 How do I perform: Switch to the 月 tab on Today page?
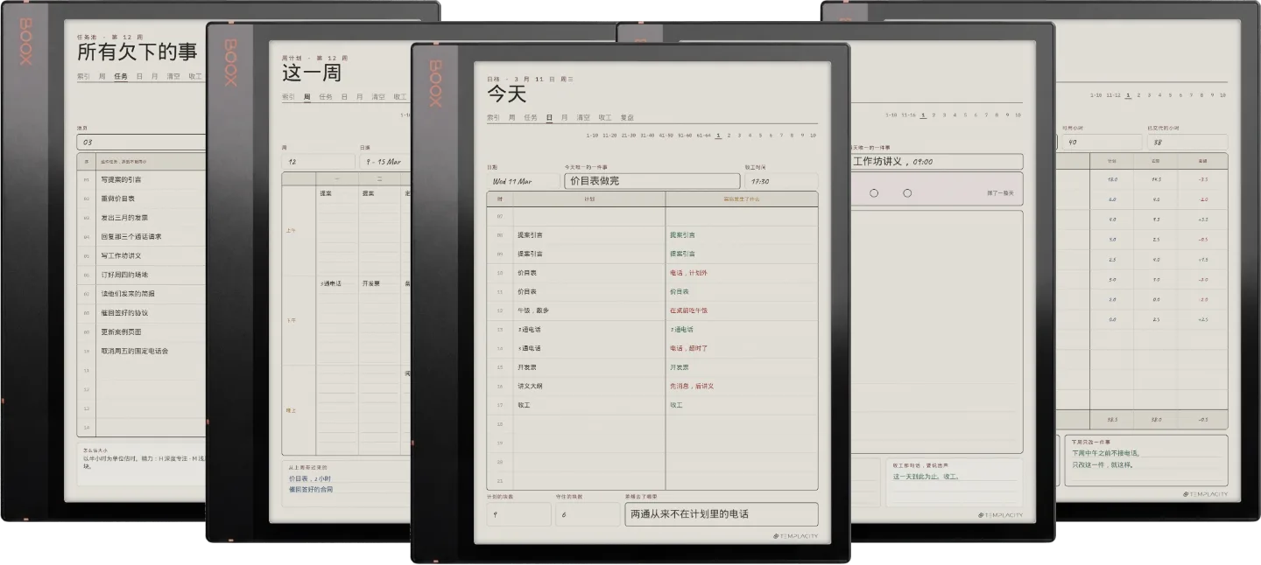pos(566,117)
